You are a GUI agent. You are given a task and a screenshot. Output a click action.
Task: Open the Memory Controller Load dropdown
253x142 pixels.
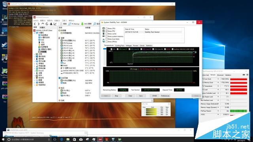[218, 93]
